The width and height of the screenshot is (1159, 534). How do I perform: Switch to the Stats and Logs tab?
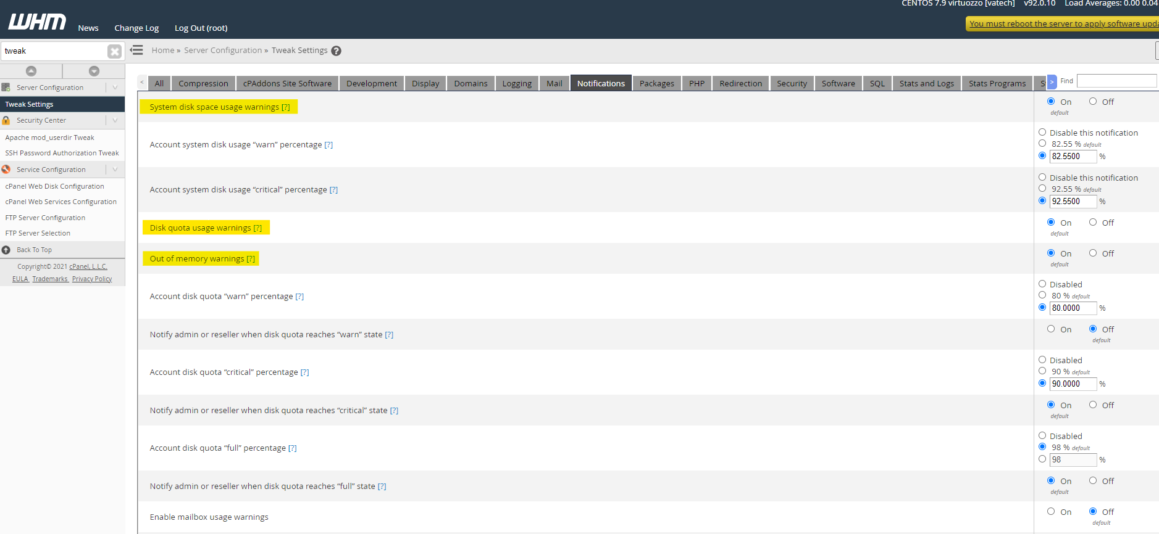click(x=926, y=83)
